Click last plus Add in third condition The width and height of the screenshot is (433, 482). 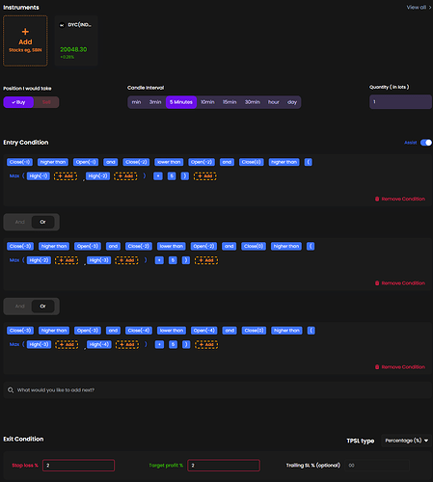[206, 344]
